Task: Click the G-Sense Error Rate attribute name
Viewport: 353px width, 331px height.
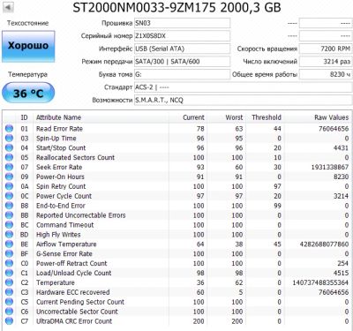Action: tap(64, 253)
